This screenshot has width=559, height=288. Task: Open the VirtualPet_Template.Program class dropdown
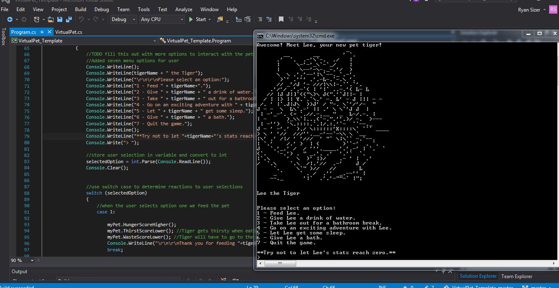pyautogui.click(x=205, y=41)
